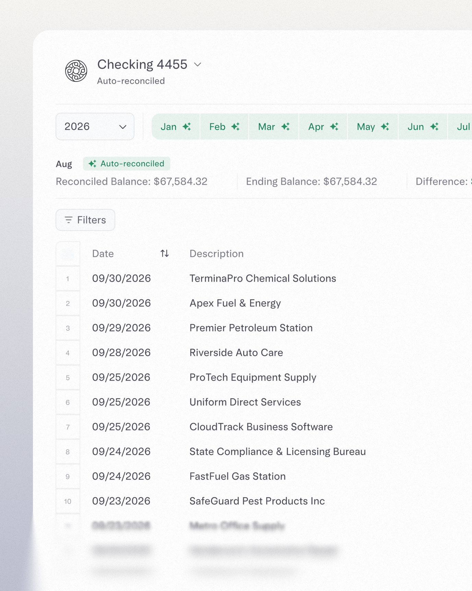
Task: Select row 1 checkbox for TerminaPro Chemical Solutions
Action: (68, 279)
